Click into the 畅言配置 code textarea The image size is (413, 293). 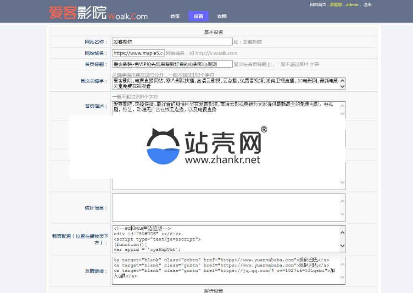[225, 238]
